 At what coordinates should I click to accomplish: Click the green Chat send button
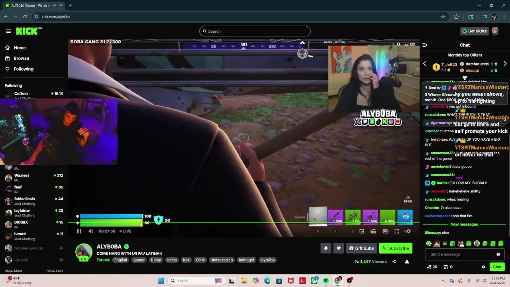click(497, 267)
